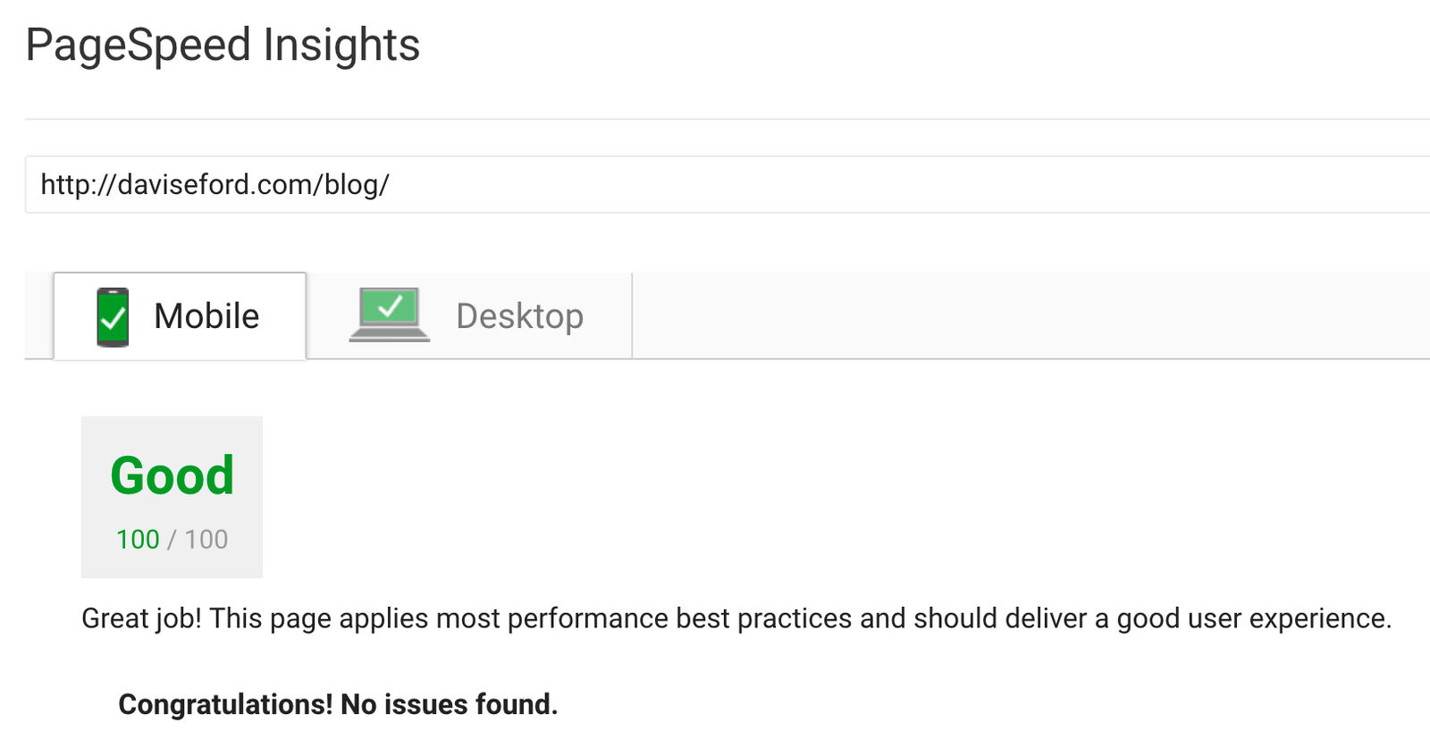1430x739 pixels.
Task: Click the checkmark on the laptop screen
Action: (391, 306)
